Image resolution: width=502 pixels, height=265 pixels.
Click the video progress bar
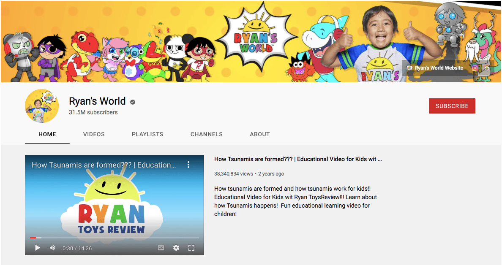point(114,238)
